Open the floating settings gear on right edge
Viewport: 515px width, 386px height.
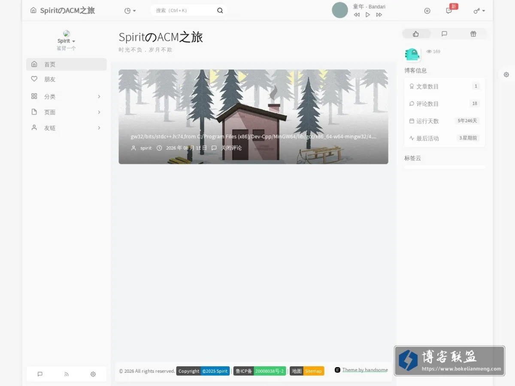[506, 75]
